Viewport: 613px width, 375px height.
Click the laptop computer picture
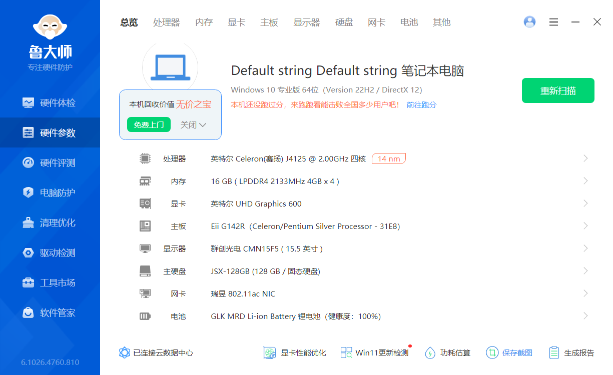click(170, 67)
